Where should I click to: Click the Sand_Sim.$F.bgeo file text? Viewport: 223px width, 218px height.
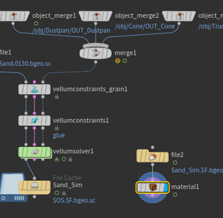[197, 170]
